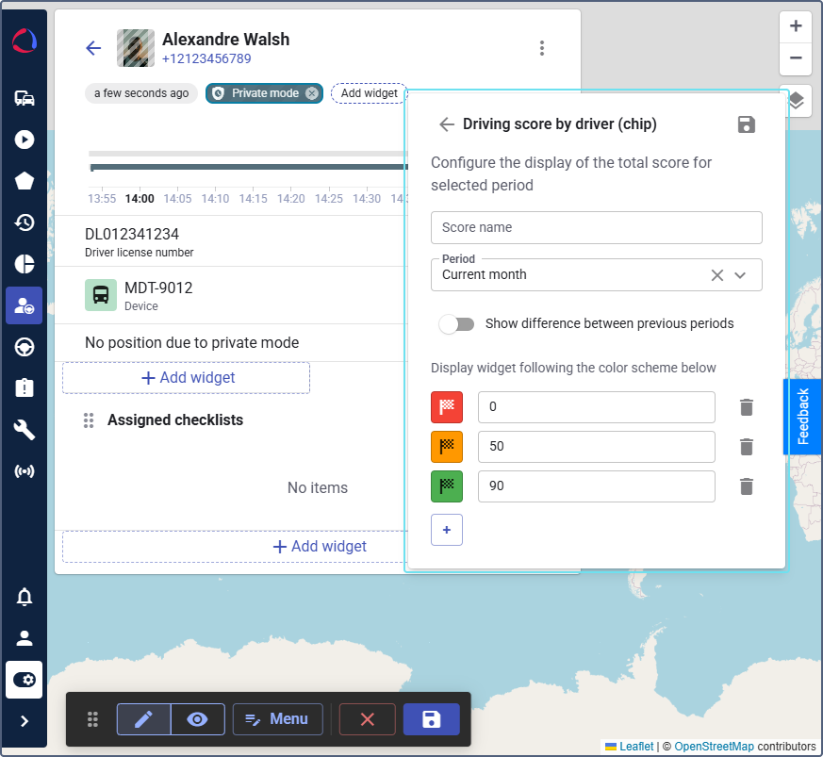Go back from Alexandre Walsh driver page
The image size is (823, 757).
(93, 48)
